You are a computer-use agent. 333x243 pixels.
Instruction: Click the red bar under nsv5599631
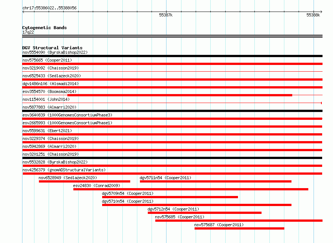[x=172, y=134]
